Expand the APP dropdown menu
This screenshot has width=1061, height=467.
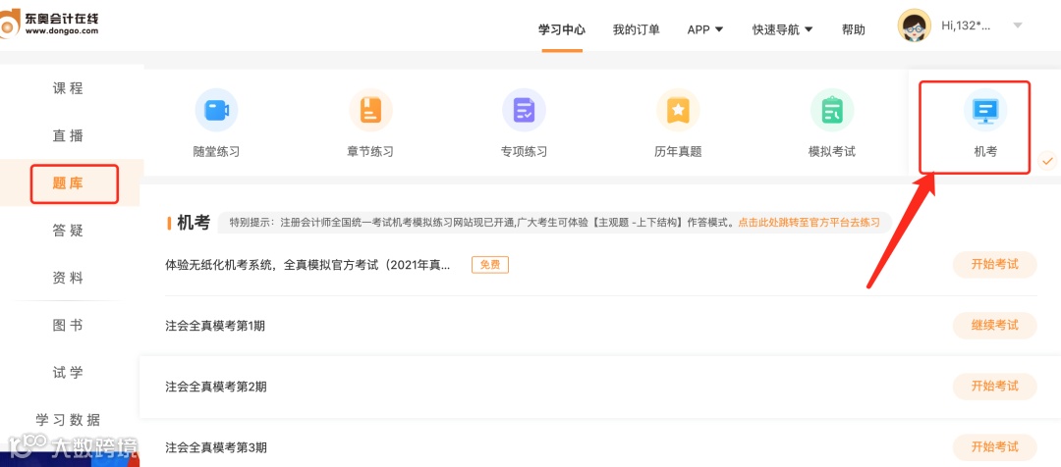[705, 29]
